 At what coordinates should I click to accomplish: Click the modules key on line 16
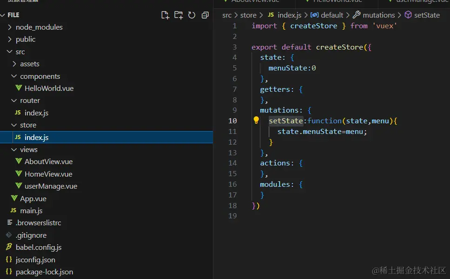(x=275, y=184)
